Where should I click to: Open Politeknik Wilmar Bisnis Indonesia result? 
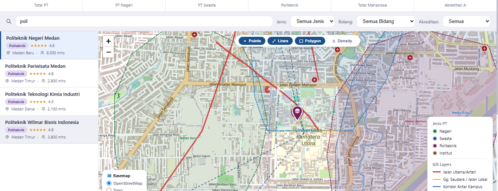pyautogui.click(x=49, y=129)
